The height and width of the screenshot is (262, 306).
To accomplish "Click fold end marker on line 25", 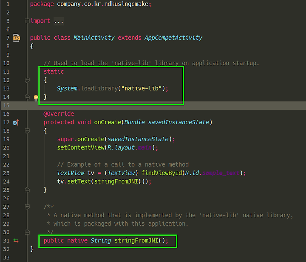I will pos(27,190).
